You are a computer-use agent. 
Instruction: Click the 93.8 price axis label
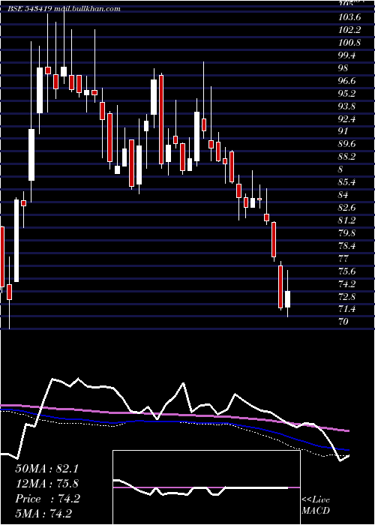348,106
